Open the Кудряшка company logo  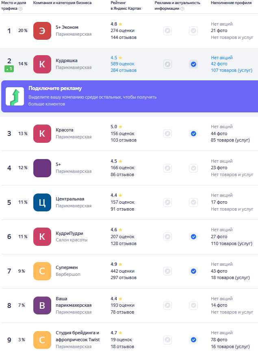[x=42, y=64]
